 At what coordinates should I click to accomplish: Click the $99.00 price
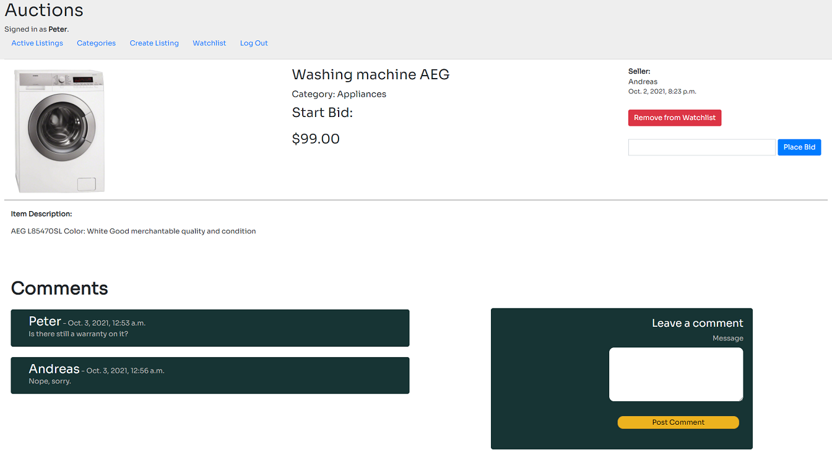(x=316, y=139)
